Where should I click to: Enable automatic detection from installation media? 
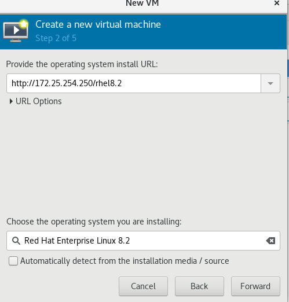pyautogui.click(x=13, y=261)
